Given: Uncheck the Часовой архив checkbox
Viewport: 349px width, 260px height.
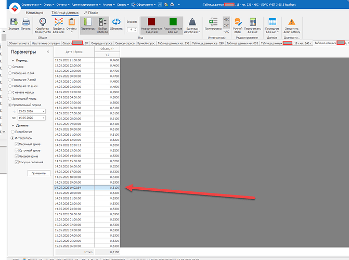Looking at the screenshot, I should click(17, 157).
